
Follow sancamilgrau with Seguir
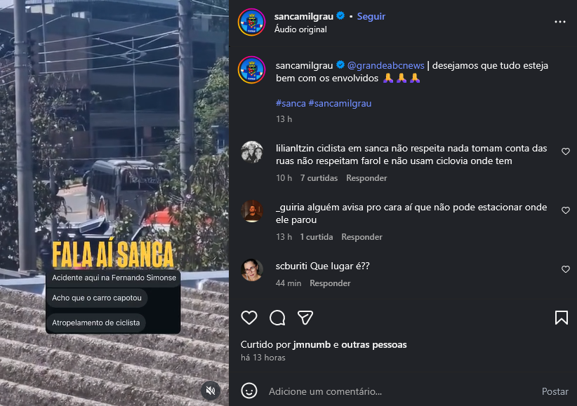(371, 16)
